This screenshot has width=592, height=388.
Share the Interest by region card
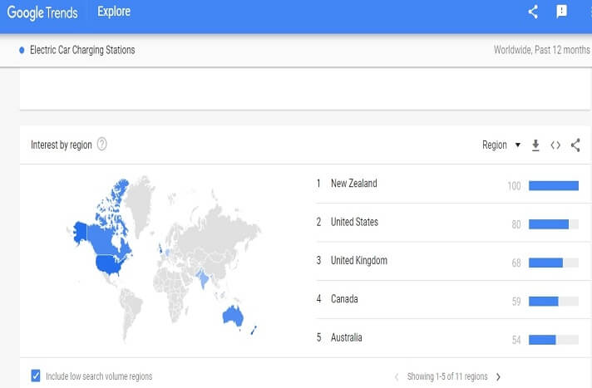pos(575,145)
